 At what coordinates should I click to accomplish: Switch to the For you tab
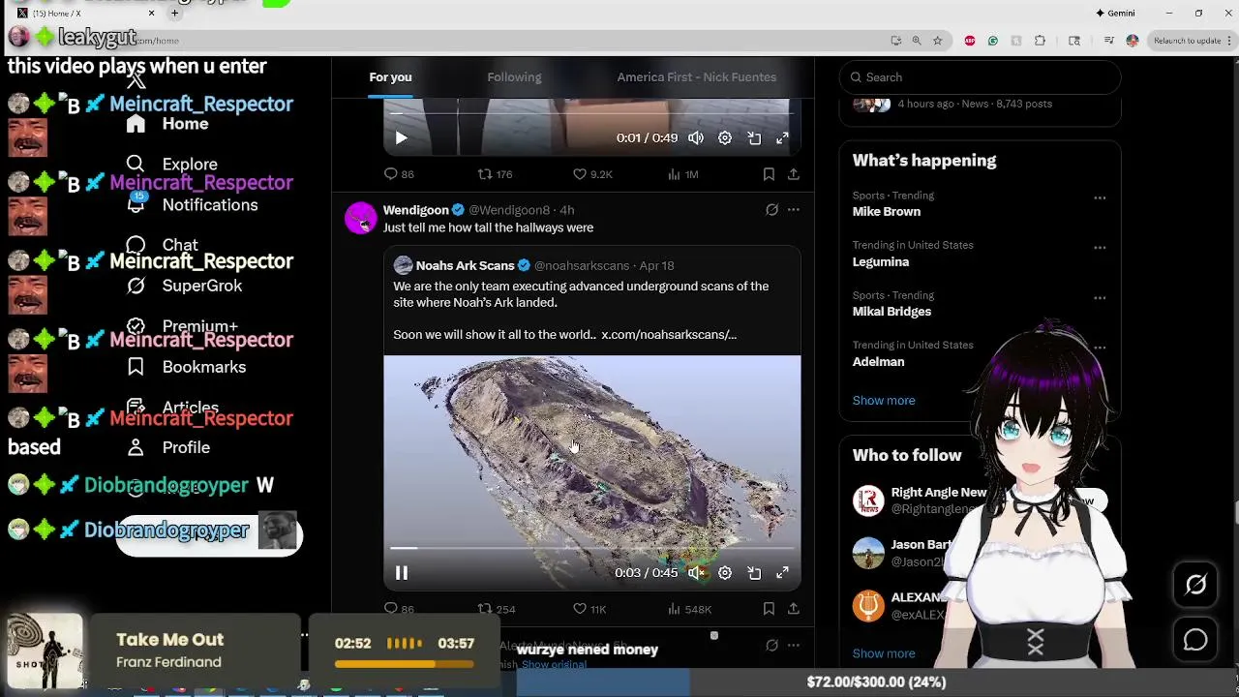390,77
